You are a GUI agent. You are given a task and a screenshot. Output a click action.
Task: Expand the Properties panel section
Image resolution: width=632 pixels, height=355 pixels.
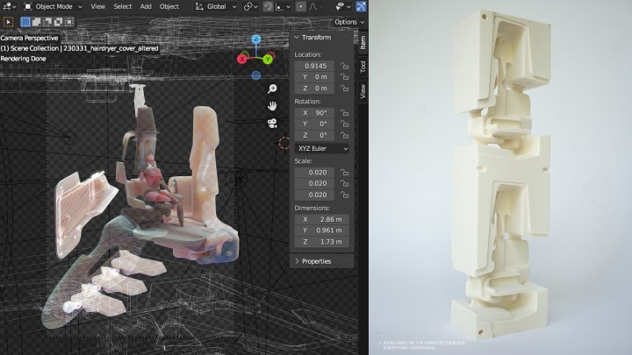pos(316,261)
